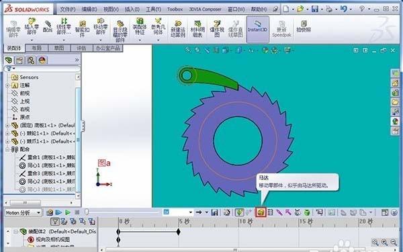Click the Stop playback button
The height and width of the screenshot is (252, 403).
(77, 212)
